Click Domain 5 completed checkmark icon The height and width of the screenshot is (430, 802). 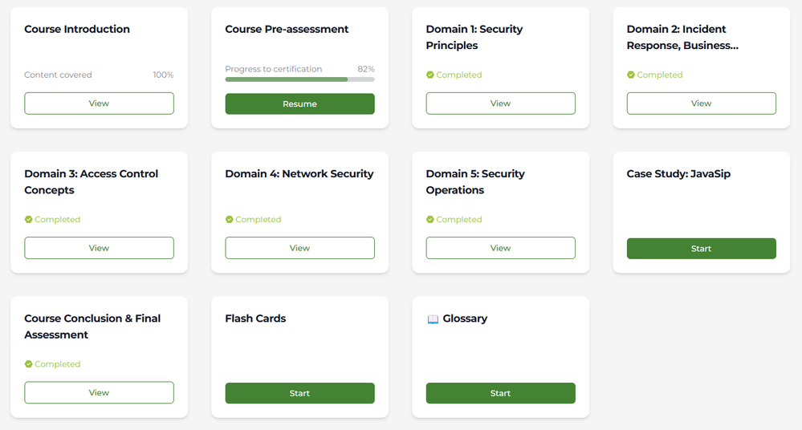(x=430, y=220)
